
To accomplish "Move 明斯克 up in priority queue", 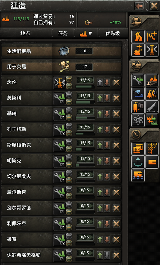I will [x=100, y=161].
